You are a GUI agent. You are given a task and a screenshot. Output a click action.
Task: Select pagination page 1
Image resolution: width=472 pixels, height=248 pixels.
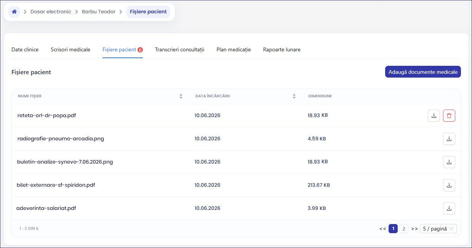coord(393,229)
